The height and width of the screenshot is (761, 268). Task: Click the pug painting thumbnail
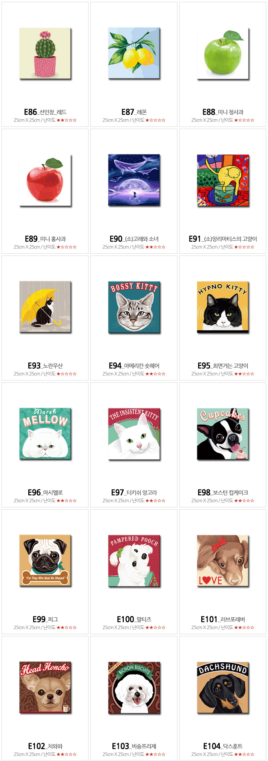45,560
